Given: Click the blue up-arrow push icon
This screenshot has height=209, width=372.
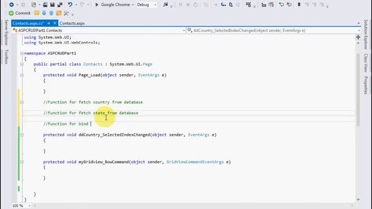Looking at the screenshot, I should [51, 13].
